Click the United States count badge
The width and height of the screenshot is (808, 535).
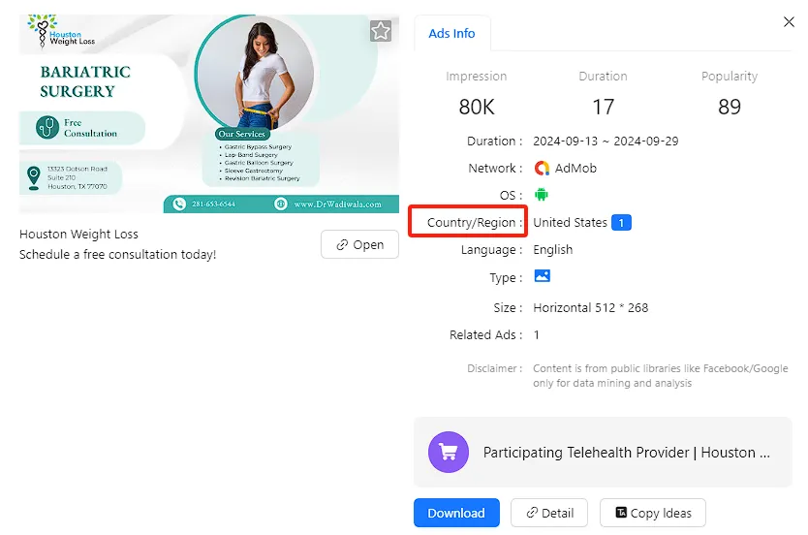point(621,223)
